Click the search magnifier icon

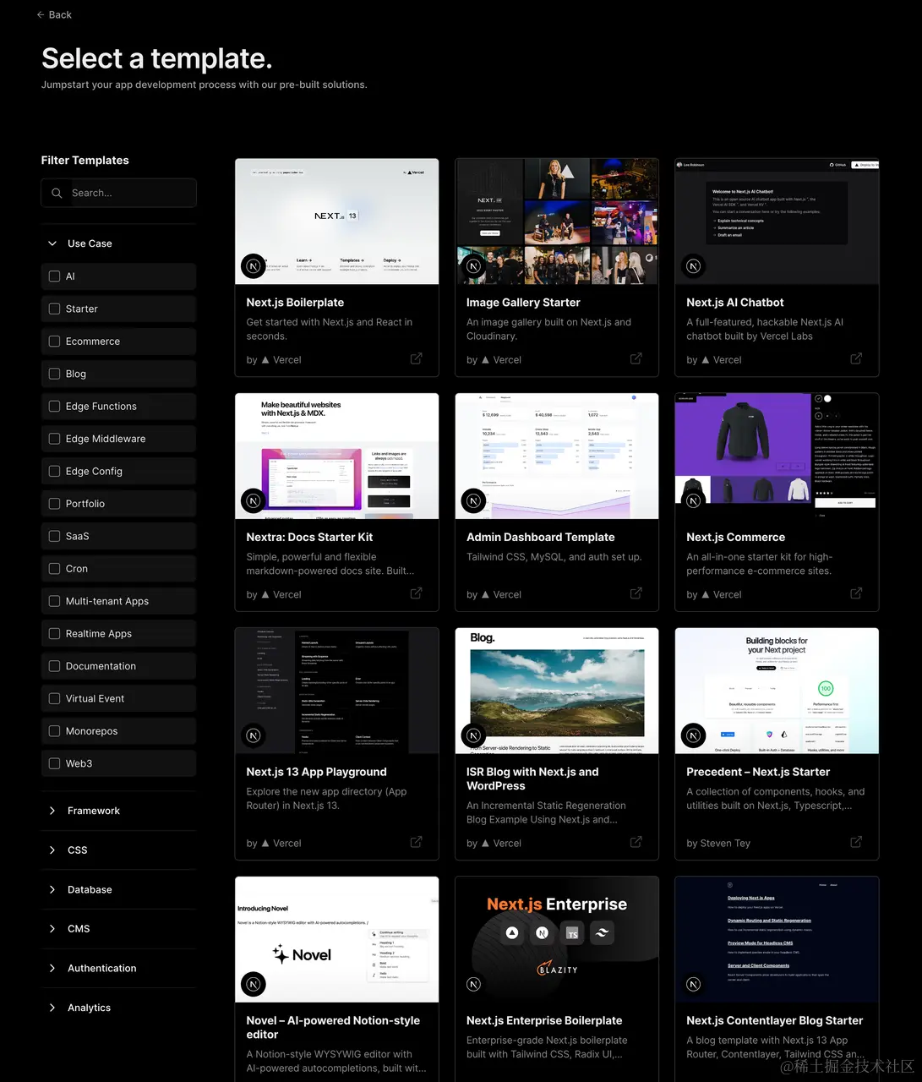[x=57, y=193]
